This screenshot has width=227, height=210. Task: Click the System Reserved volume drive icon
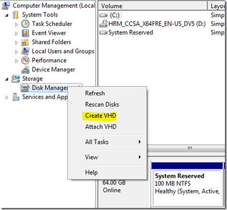point(103,32)
